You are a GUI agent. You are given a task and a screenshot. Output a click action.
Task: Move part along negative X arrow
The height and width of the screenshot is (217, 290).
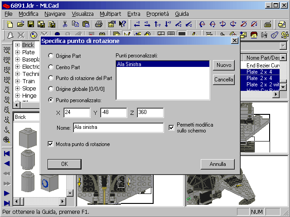tap(137, 24)
